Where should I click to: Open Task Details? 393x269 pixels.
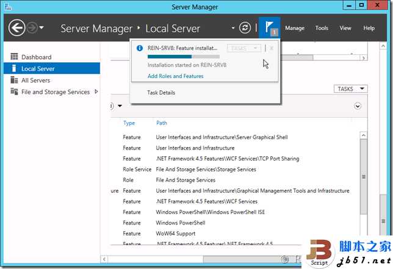point(161,93)
